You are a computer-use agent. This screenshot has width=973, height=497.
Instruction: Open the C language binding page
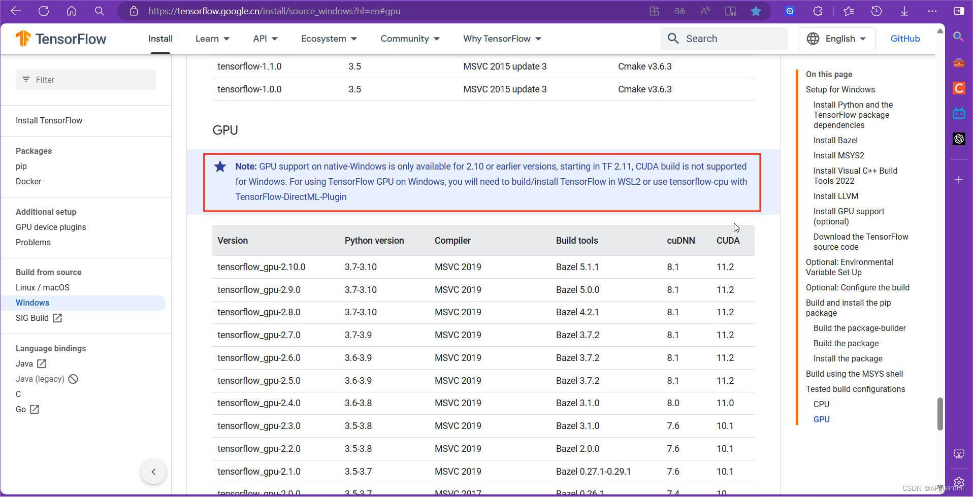18,394
